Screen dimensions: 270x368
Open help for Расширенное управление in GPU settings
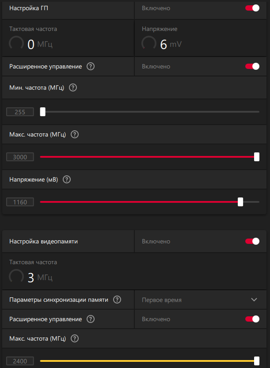(90, 66)
